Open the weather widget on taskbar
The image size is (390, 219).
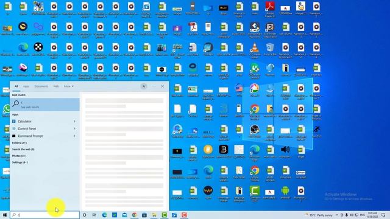[x=319, y=215]
